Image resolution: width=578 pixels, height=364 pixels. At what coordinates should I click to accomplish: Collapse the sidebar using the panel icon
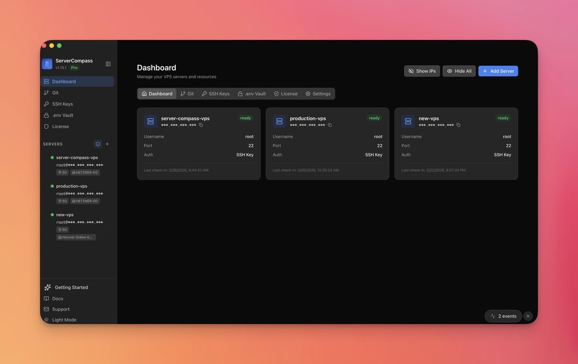point(108,64)
